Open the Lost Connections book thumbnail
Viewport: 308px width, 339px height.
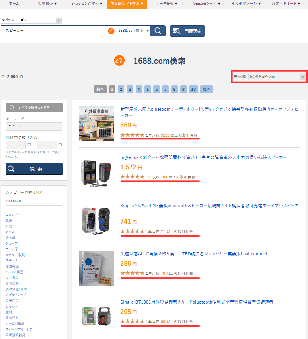(96, 268)
